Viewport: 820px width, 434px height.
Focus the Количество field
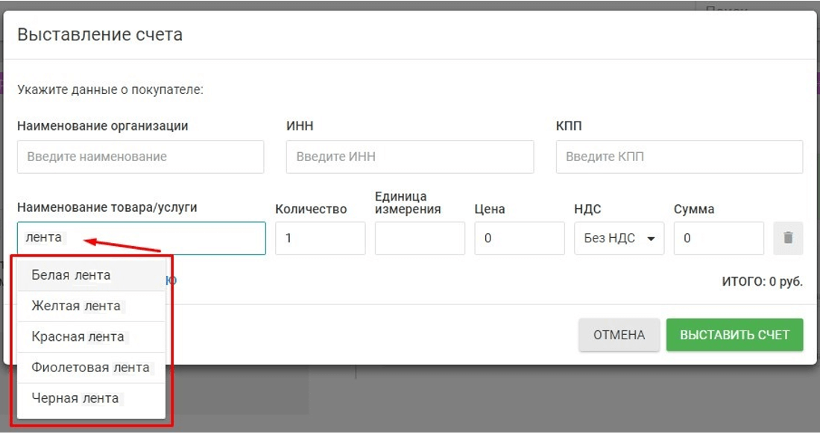320,239
